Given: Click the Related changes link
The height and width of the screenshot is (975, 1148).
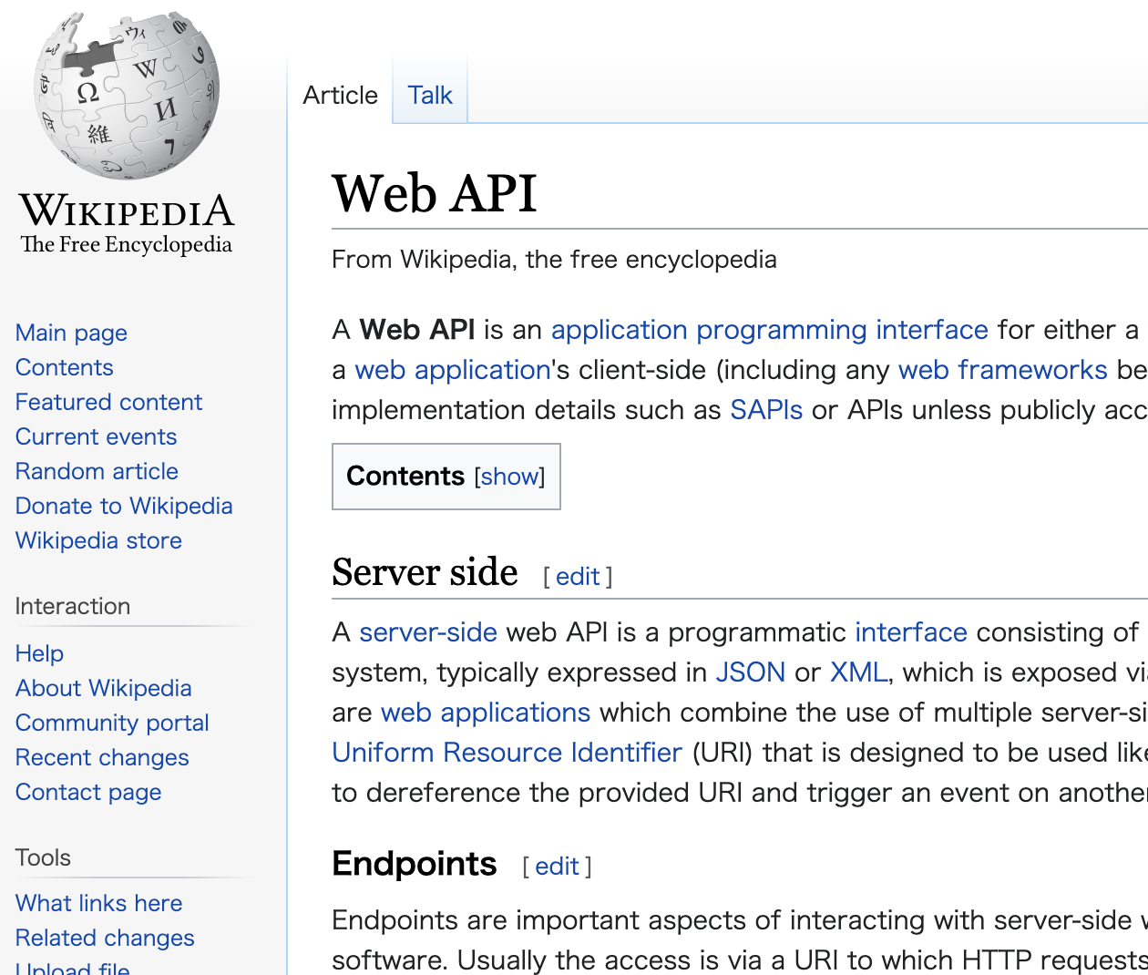Looking at the screenshot, I should click(104, 938).
